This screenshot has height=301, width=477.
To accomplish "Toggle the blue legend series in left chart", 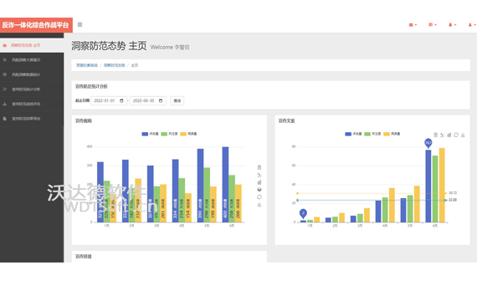I will (150, 134).
